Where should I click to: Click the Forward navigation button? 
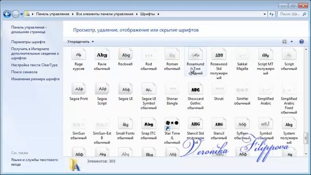click(16, 14)
